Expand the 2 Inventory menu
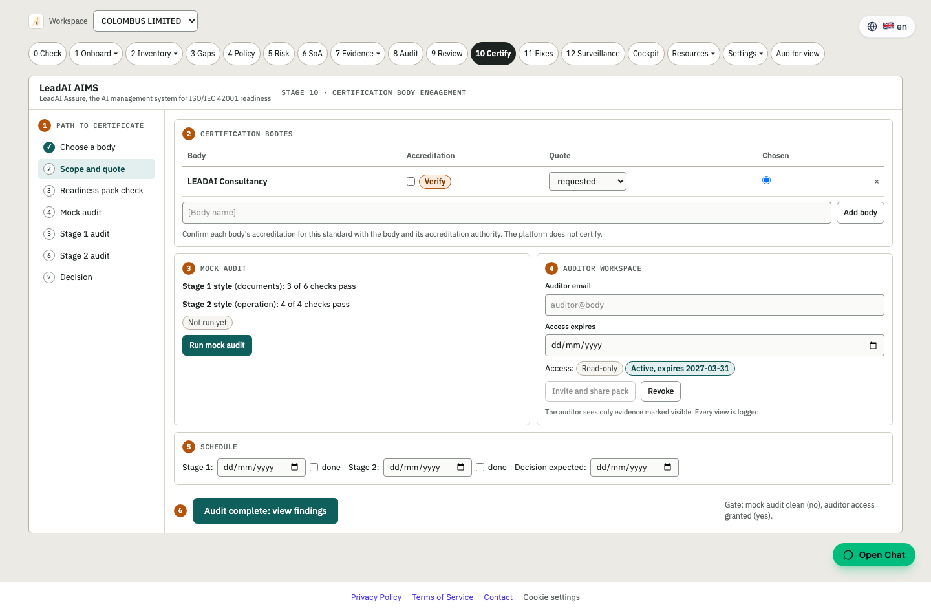 click(154, 54)
